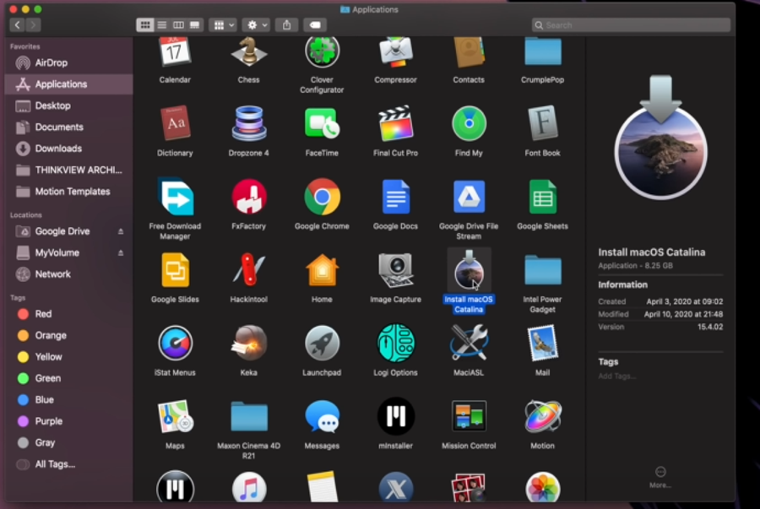Click the iStat Menus icon
The image size is (760, 509).
175,343
